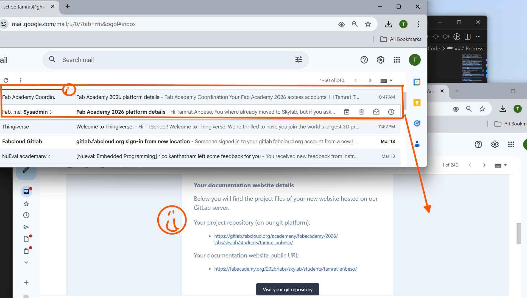Go to newer messages in front inbox

(x=356, y=80)
